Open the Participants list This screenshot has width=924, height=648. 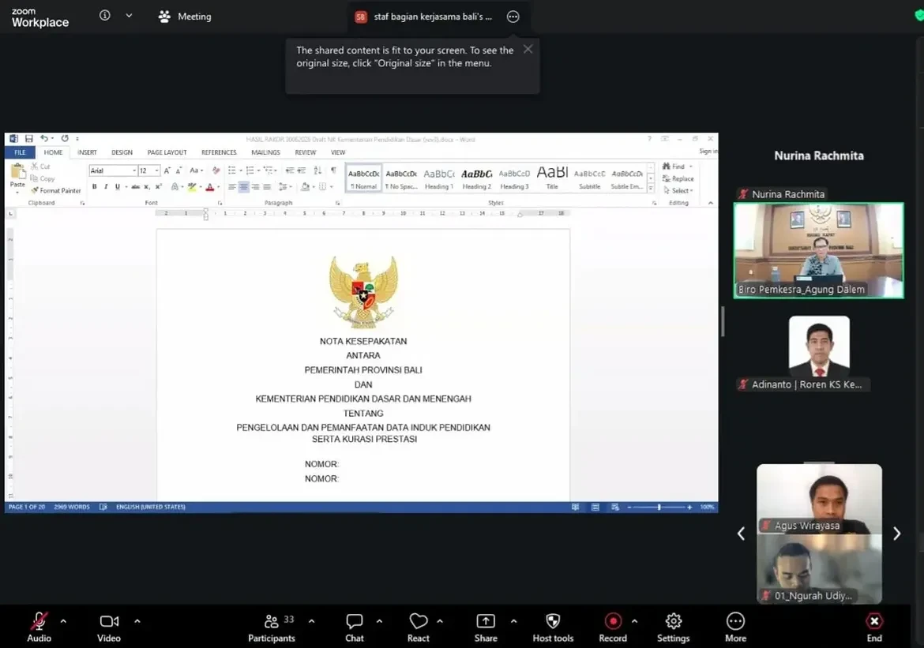(272, 628)
